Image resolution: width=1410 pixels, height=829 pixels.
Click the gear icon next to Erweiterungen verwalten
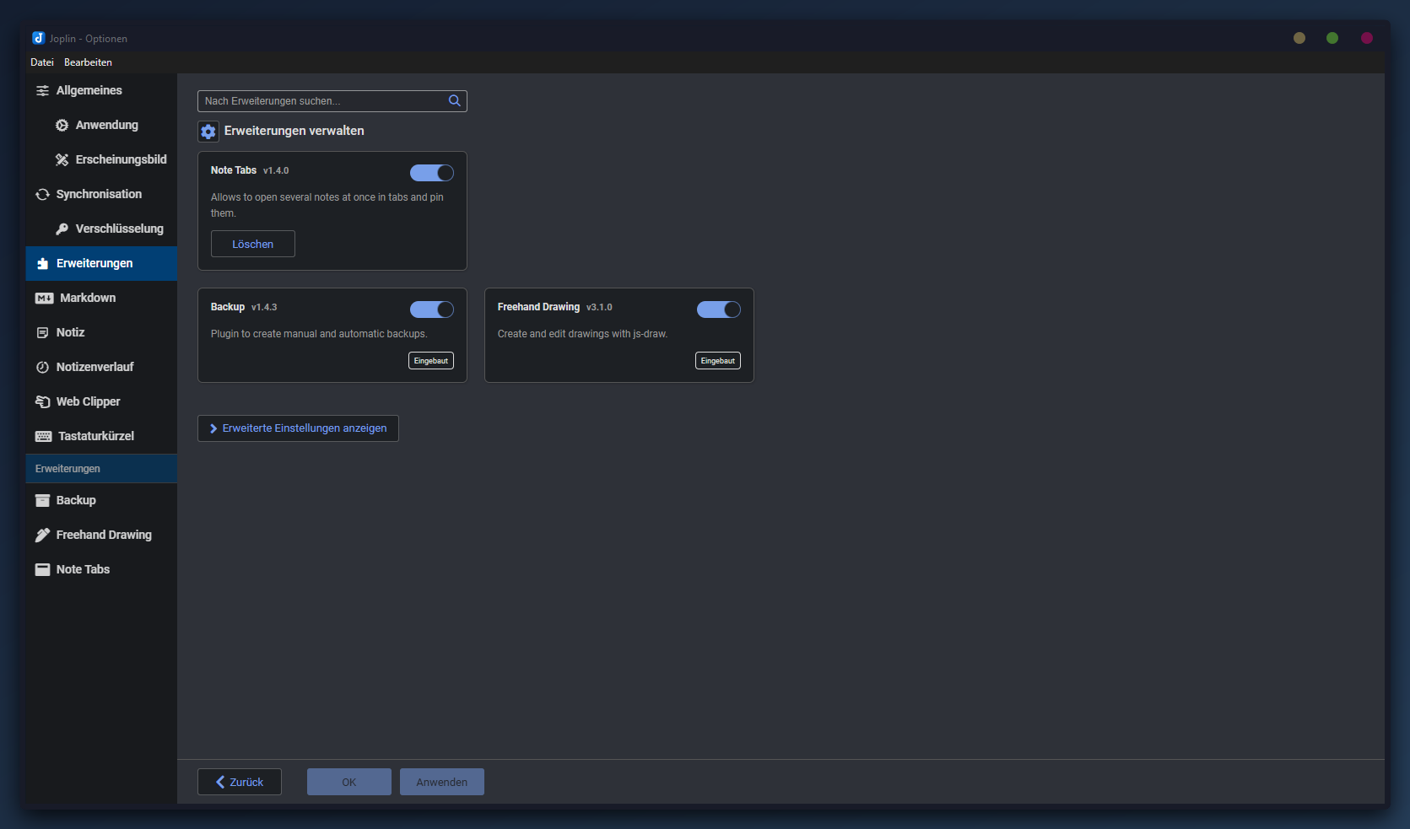pos(208,131)
